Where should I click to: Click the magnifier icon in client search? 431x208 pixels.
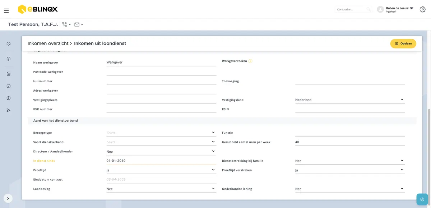coord(369,9)
